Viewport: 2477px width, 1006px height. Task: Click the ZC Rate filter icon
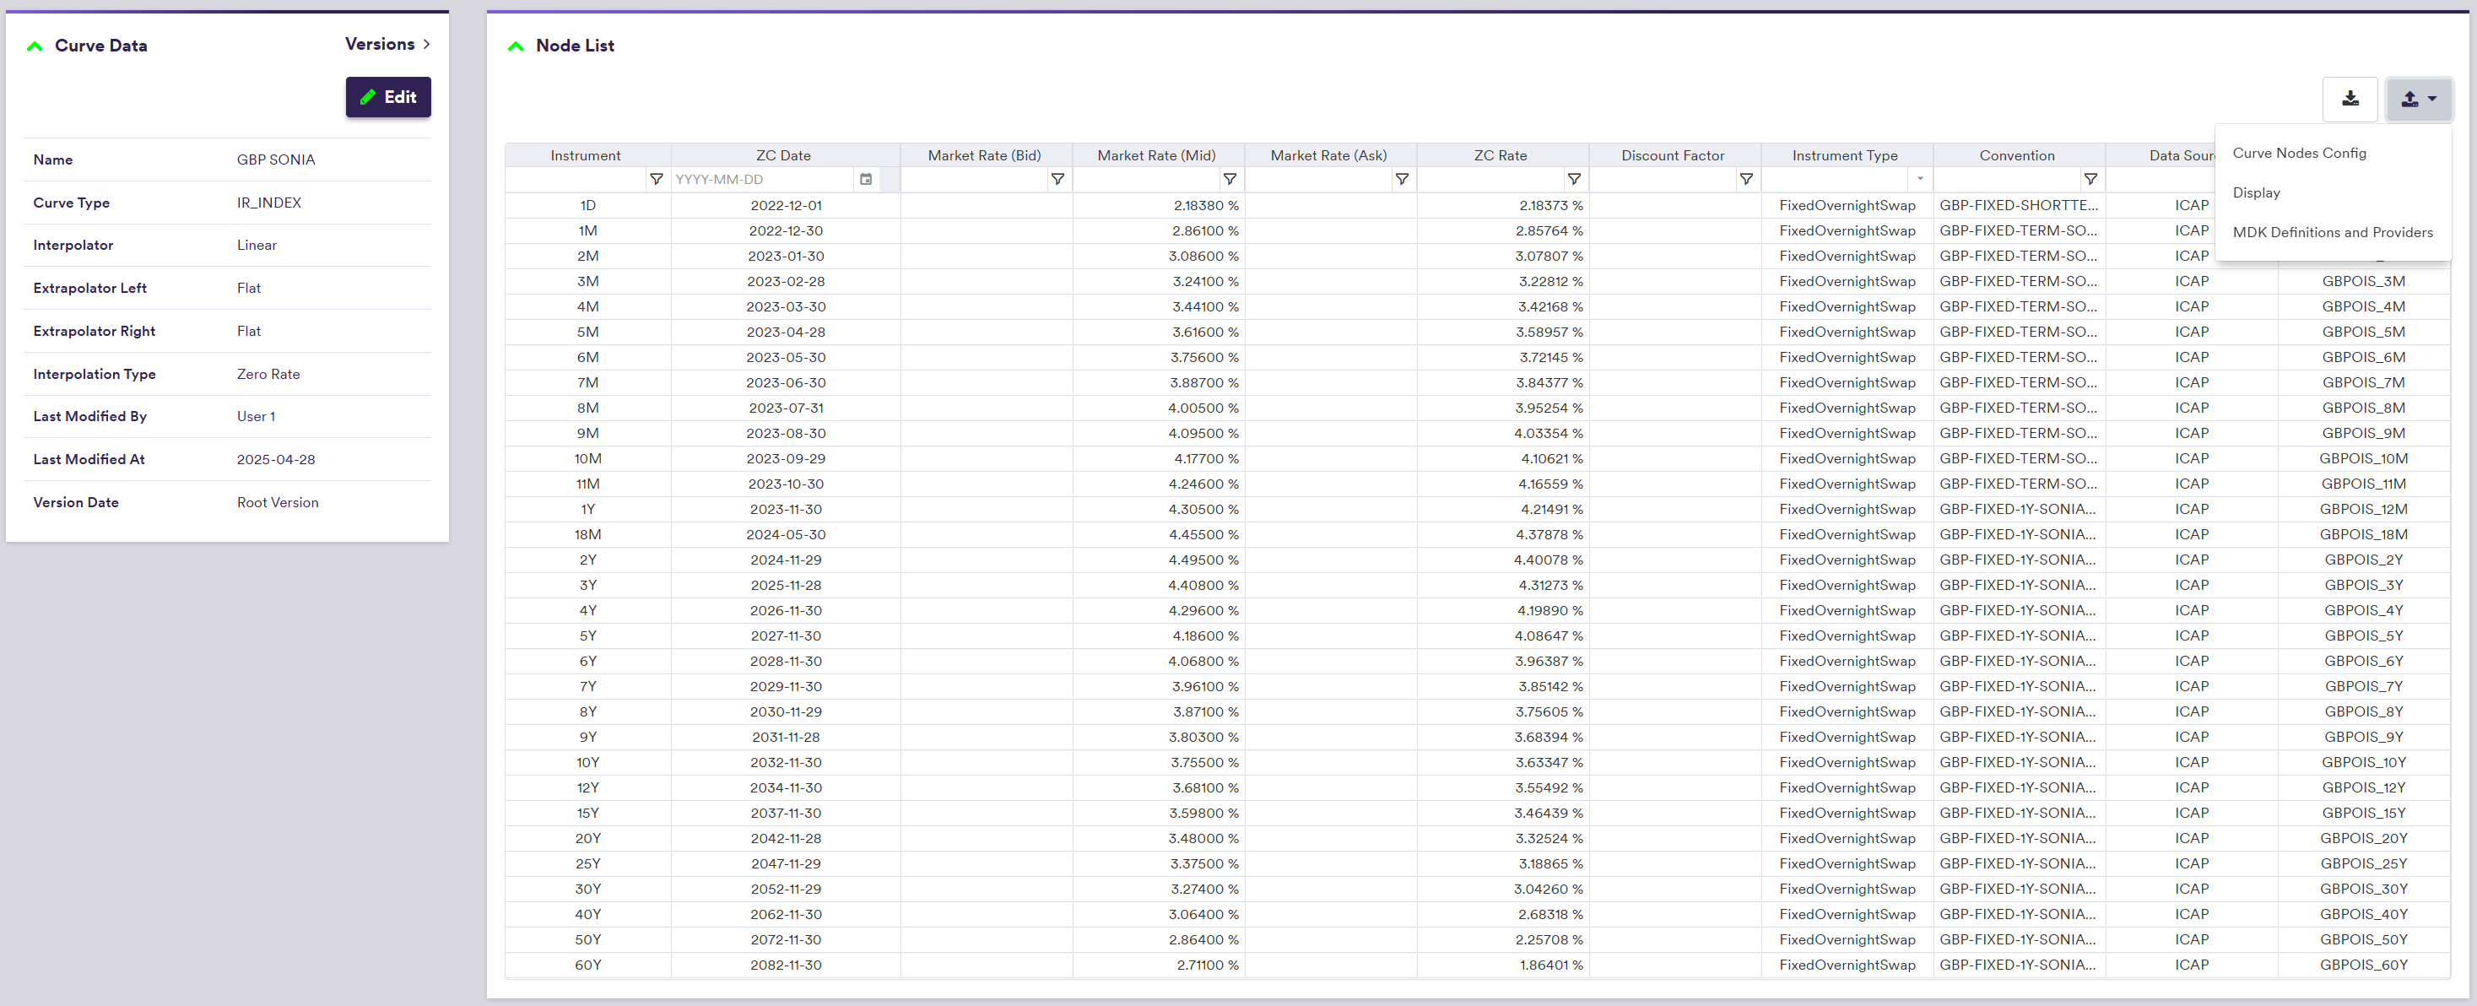(x=1573, y=180)
